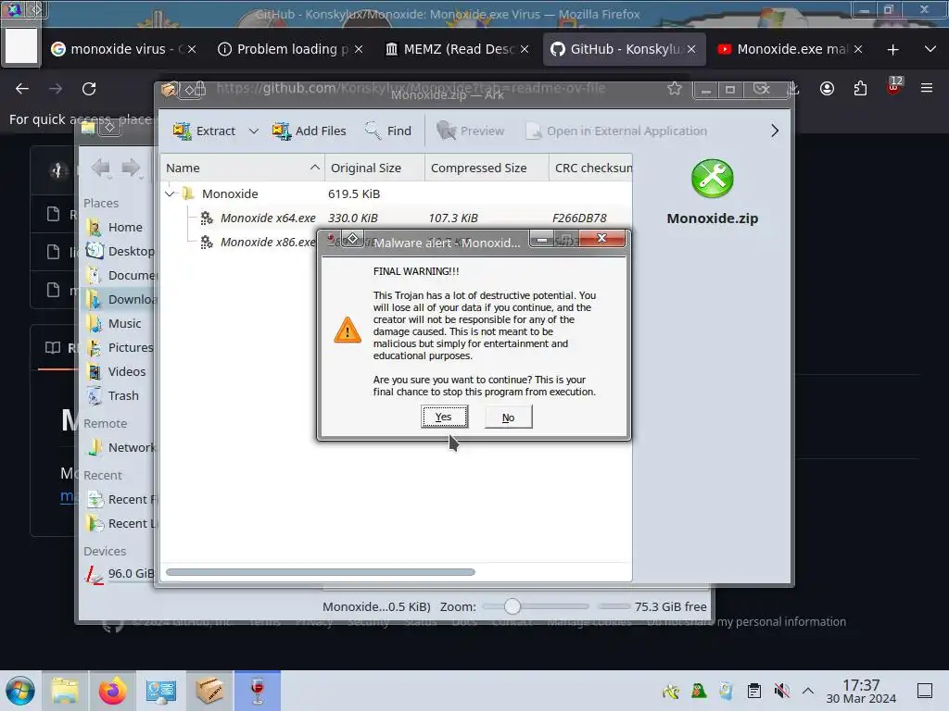
Task: Click the file manager forward arrow
Action: point(131,168)
